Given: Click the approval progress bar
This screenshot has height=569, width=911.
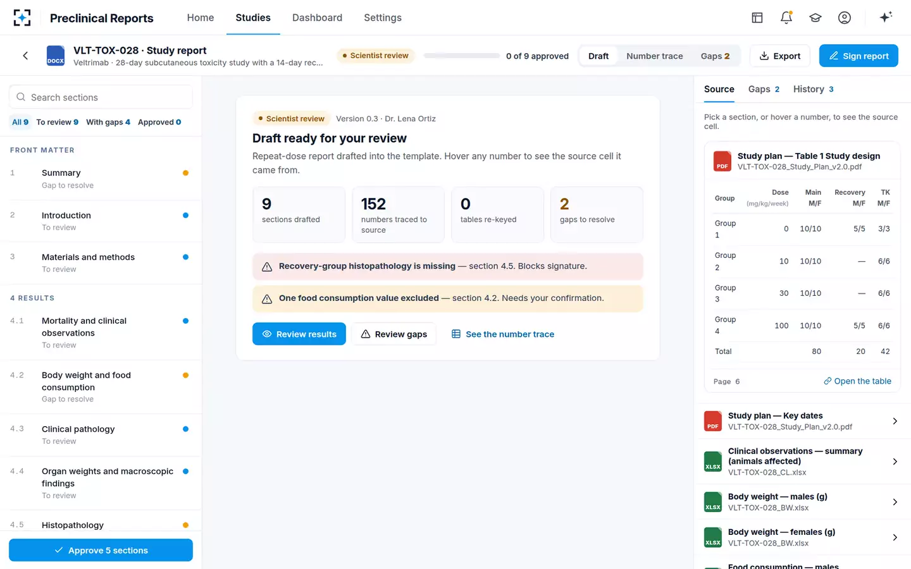Looking at the screenshot, I should (x=462, y=56).
